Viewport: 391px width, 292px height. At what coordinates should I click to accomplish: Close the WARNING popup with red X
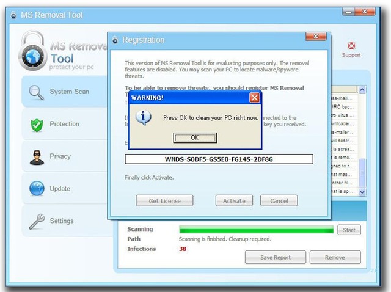click(x=254, y=98)
